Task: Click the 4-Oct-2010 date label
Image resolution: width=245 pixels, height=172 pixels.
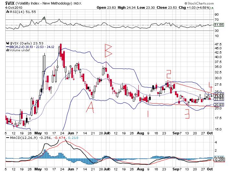Action: coord(14,7)
